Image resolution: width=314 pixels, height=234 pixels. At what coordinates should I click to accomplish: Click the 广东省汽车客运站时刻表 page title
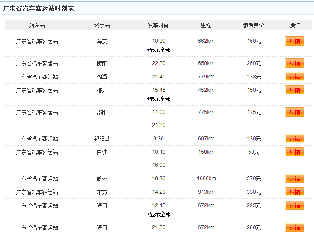(x=39, y=8)
